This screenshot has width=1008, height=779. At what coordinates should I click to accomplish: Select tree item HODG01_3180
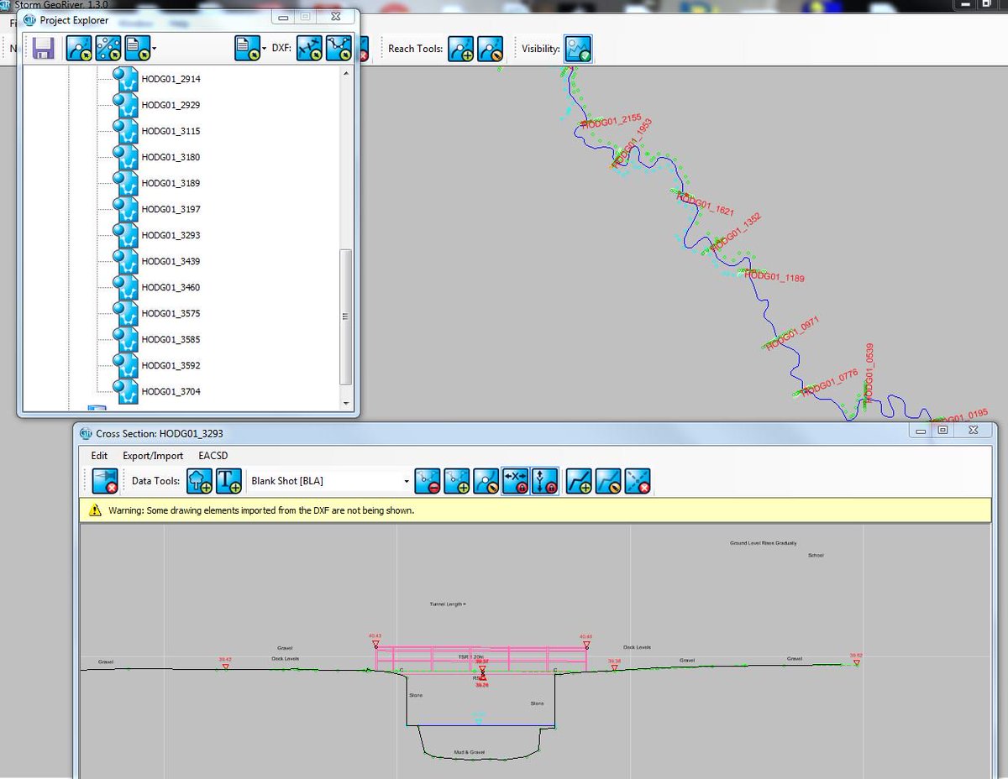click(171, 157)
